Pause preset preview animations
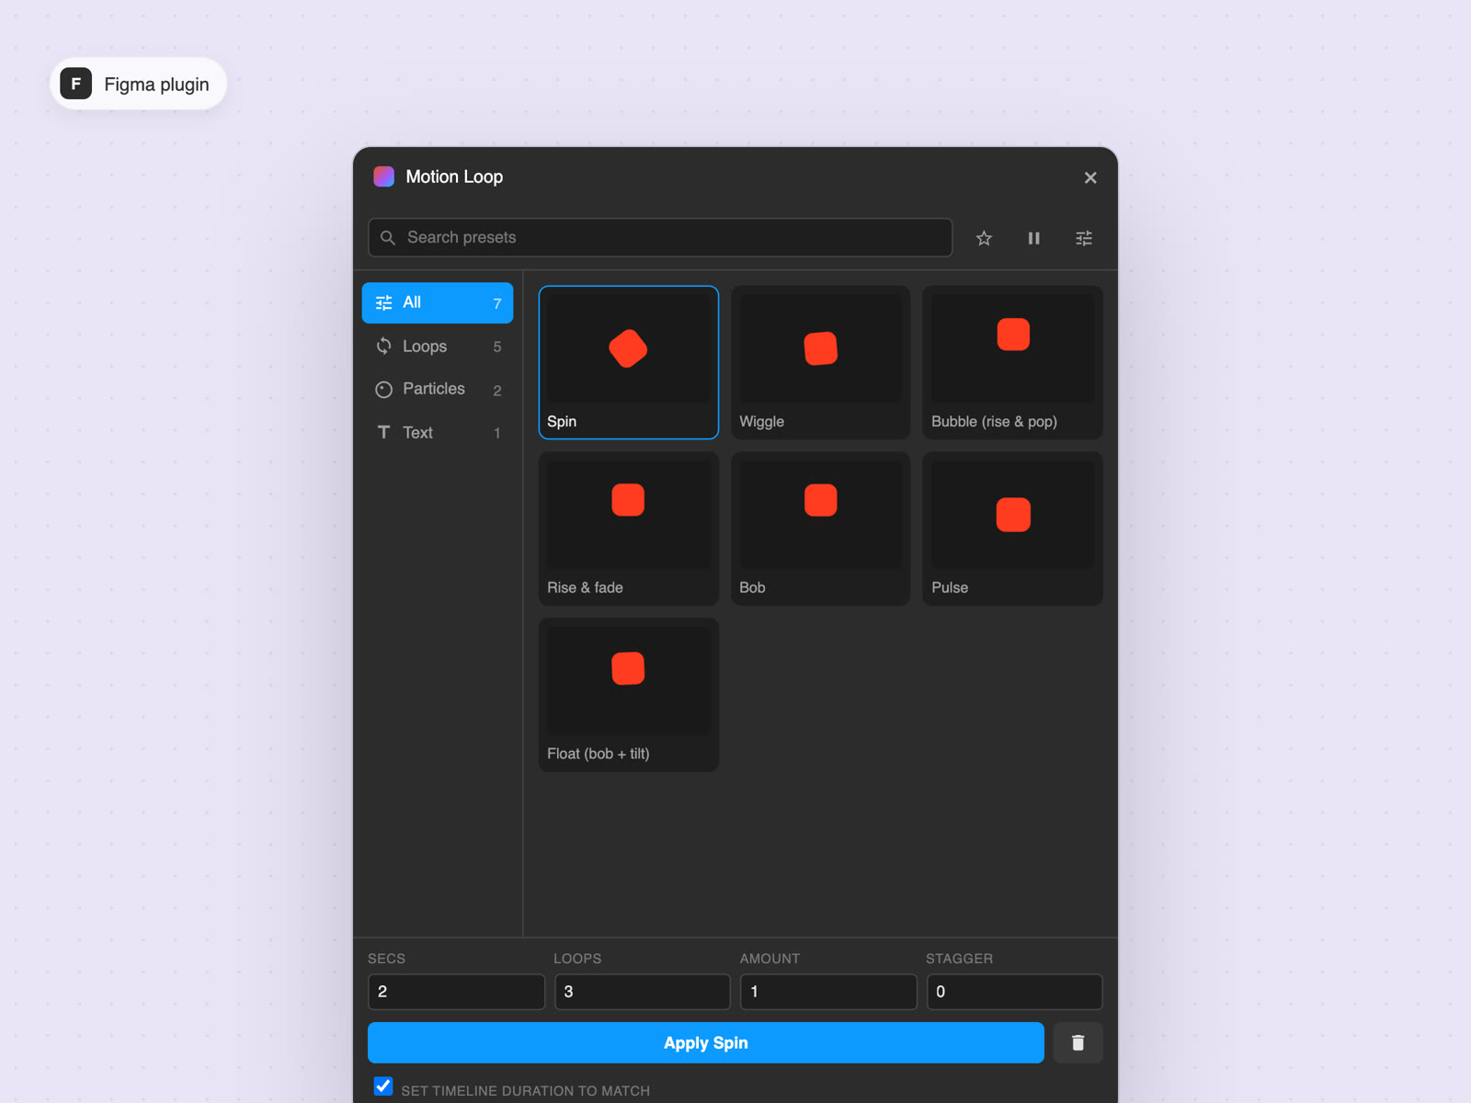 point(1033,238)
